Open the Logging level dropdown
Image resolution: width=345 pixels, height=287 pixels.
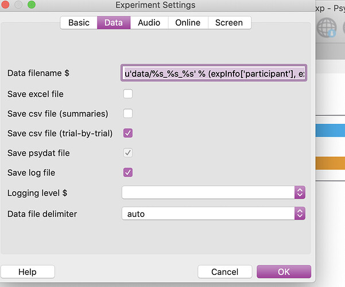coord(213,192)
